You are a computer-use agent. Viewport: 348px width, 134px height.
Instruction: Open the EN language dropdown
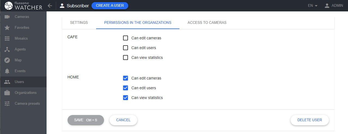click(x=313, y=6)
